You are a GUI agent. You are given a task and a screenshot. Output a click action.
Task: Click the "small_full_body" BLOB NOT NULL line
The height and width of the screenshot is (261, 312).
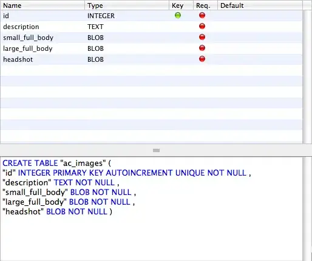[x=69, y=192]
